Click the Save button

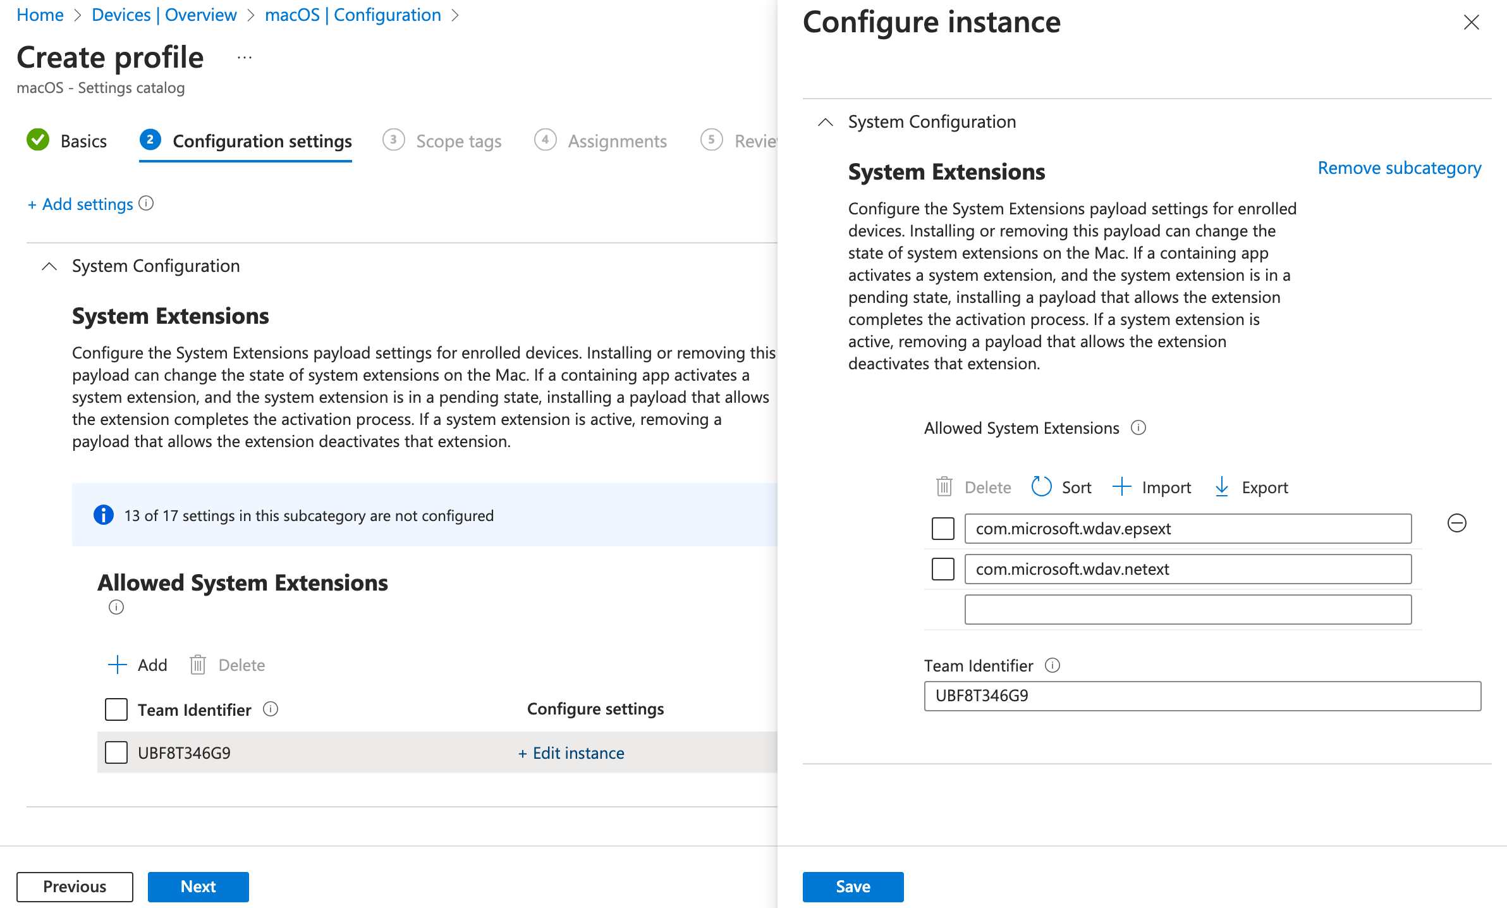(853, 887)
